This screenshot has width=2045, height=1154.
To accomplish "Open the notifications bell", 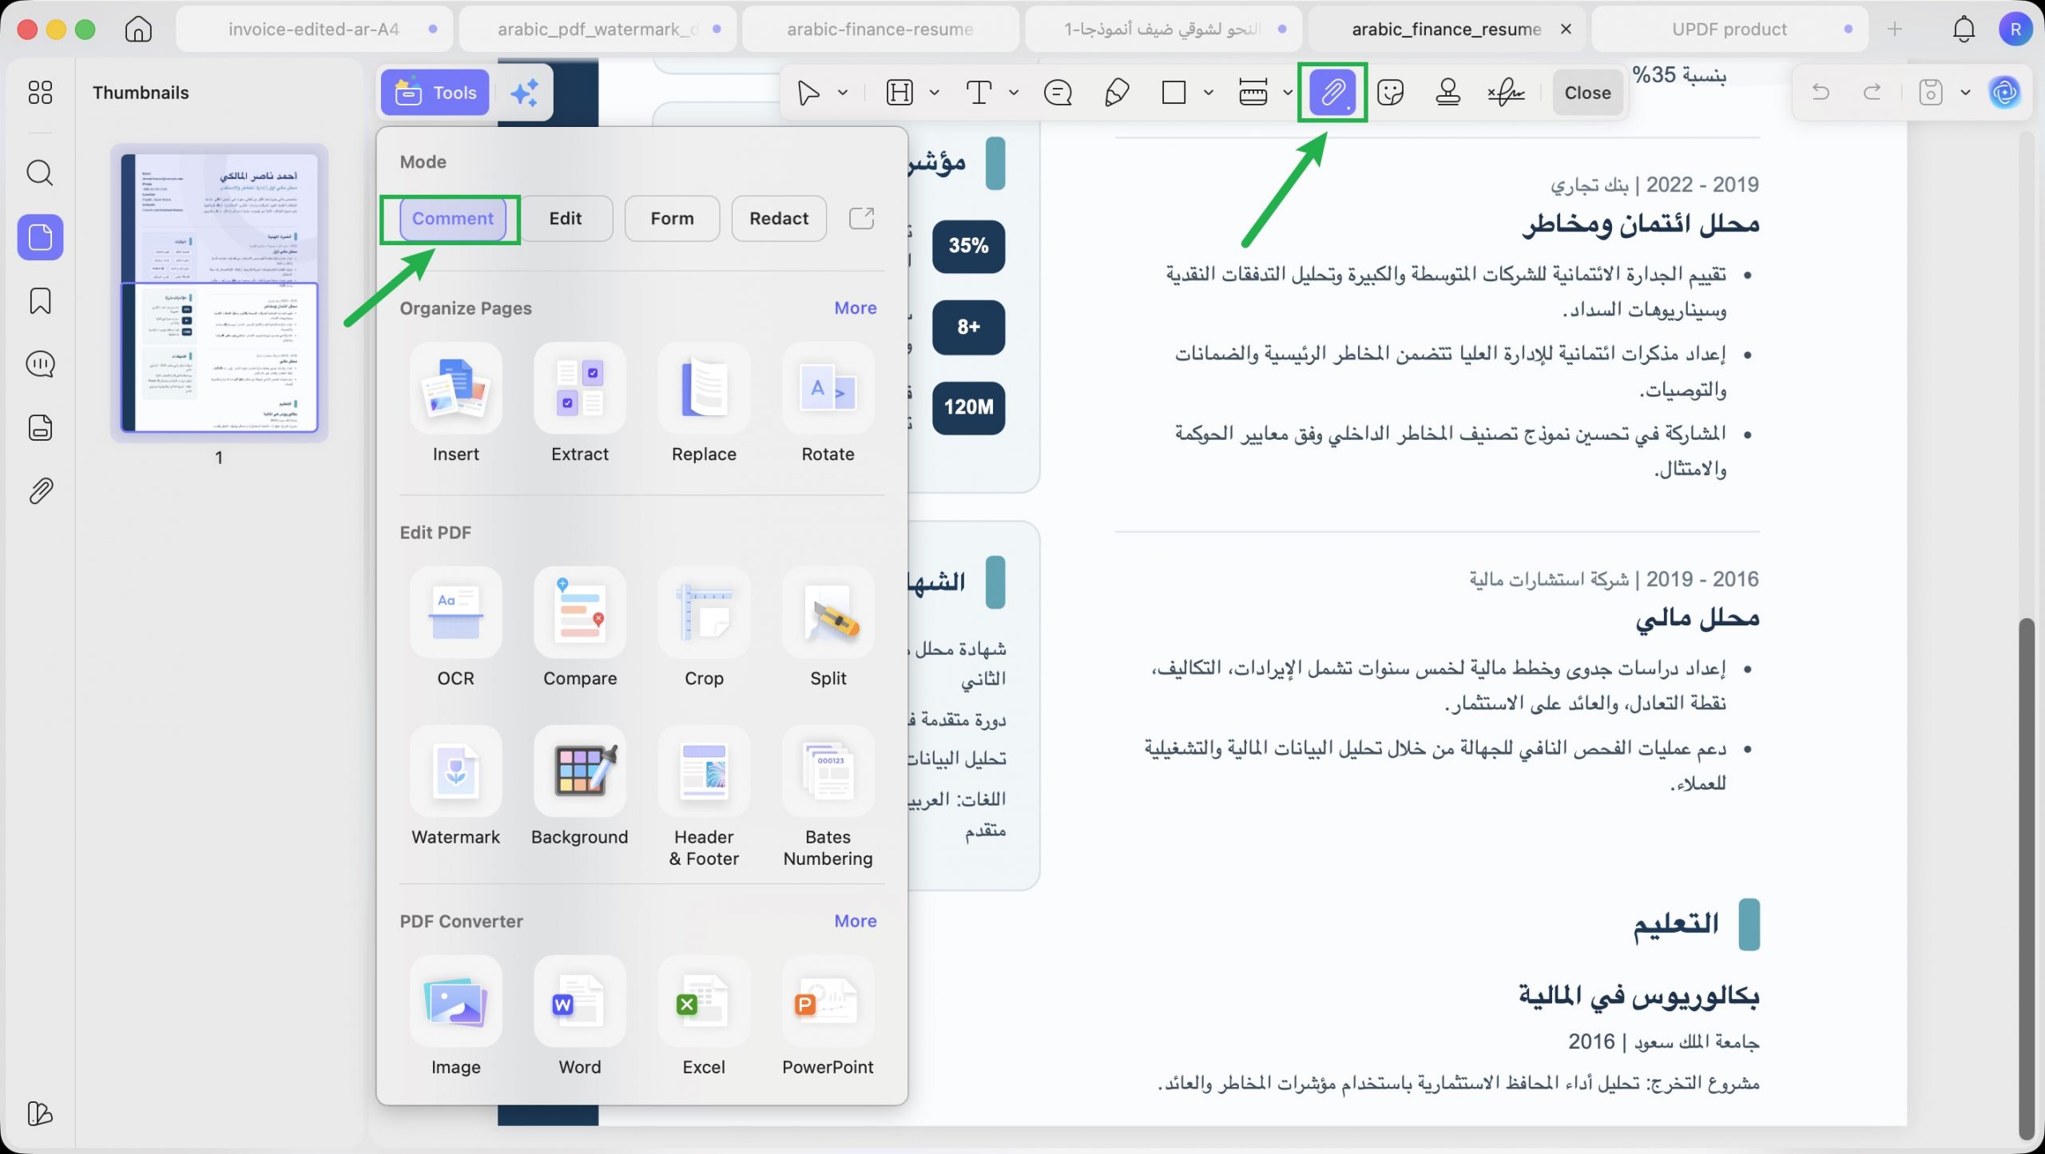I will [x=1964, y=30].
